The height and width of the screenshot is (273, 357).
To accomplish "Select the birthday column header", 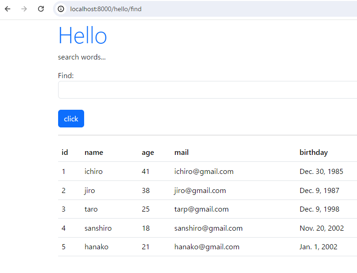I will [313, 153].
